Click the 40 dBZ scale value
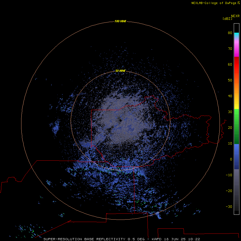 [230, 96]
